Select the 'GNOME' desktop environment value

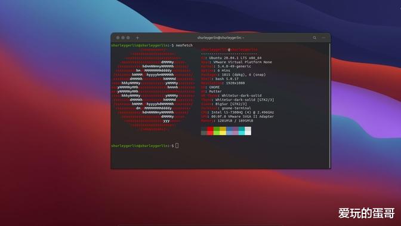coord(214,87)
